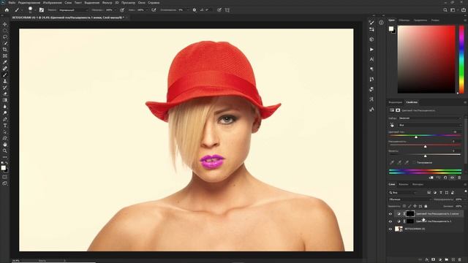Open the brush preset picker arrow
Screen dimensions: 468x263
coord(35,9)
